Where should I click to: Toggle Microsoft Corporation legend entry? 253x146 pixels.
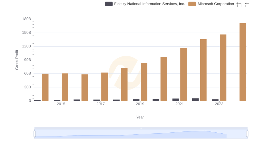click(x=211, y=4)
